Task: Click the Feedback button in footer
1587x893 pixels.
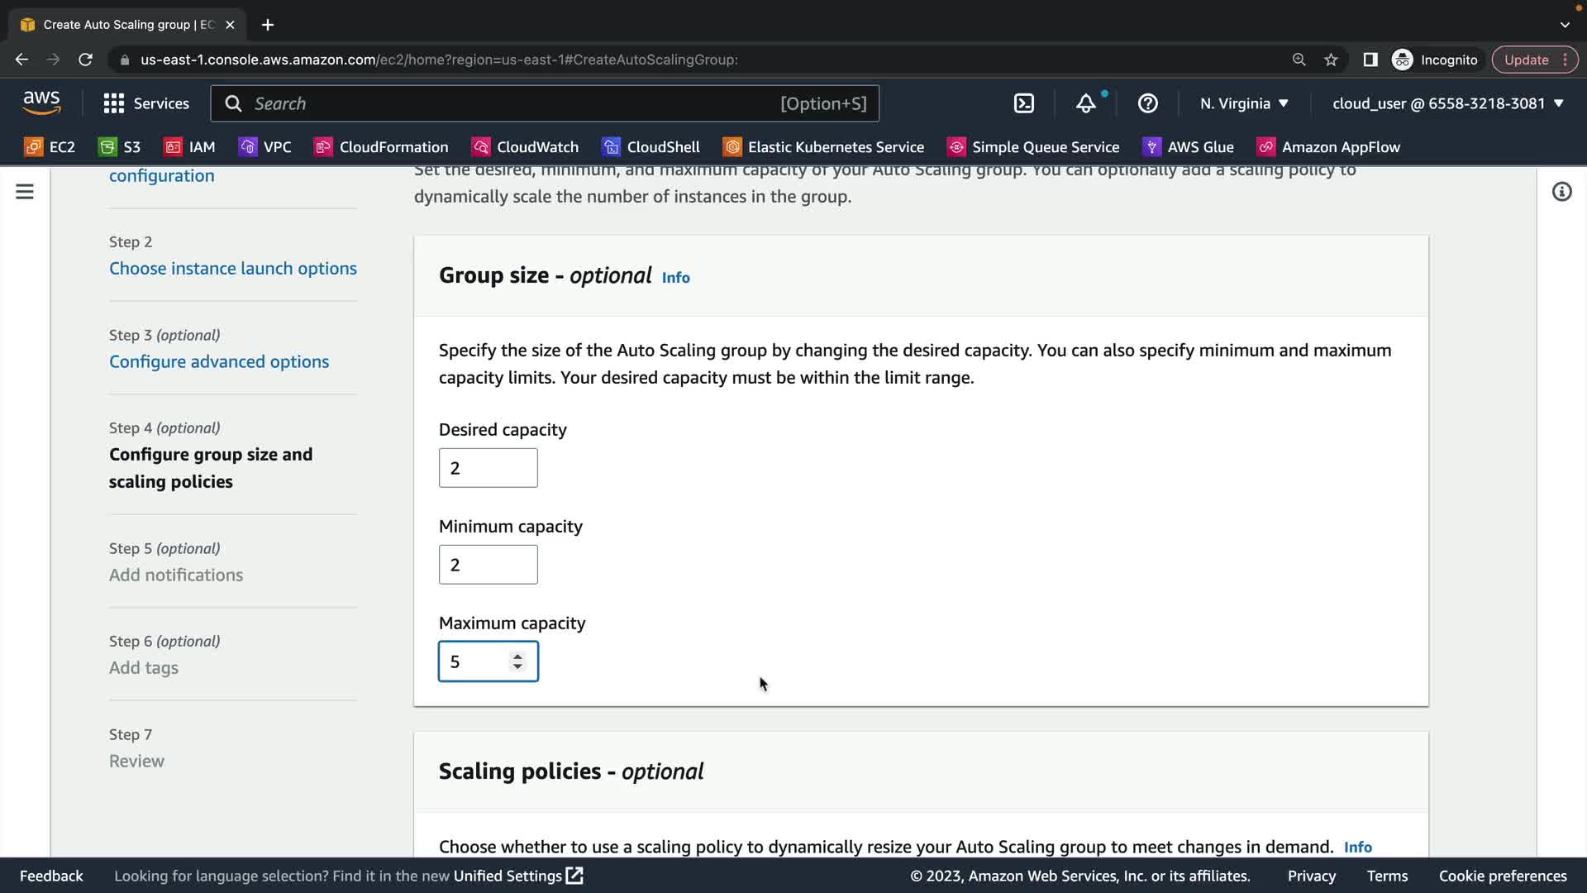Action: (x=51, y=876)
